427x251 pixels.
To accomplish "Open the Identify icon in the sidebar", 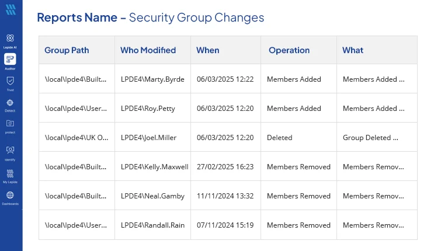I will 10,150.
